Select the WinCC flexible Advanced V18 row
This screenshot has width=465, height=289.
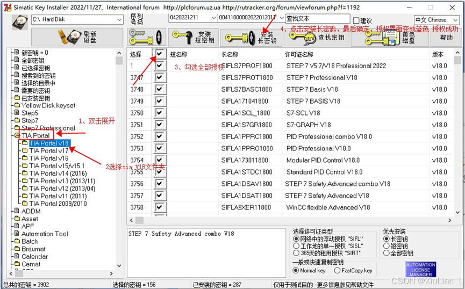coord(291,207)
